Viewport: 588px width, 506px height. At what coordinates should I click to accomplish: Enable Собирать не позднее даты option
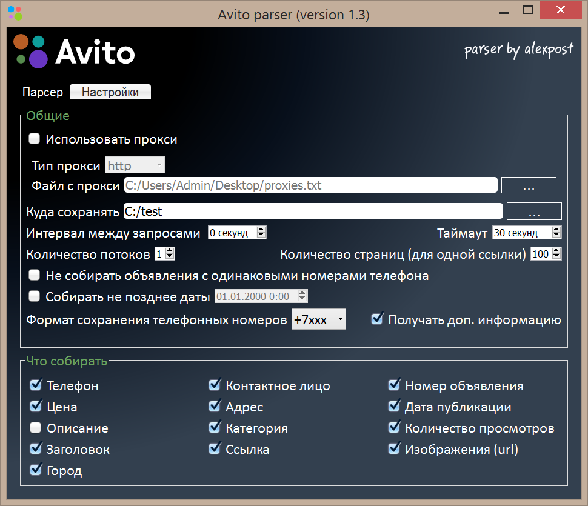(x=35, y=296)
